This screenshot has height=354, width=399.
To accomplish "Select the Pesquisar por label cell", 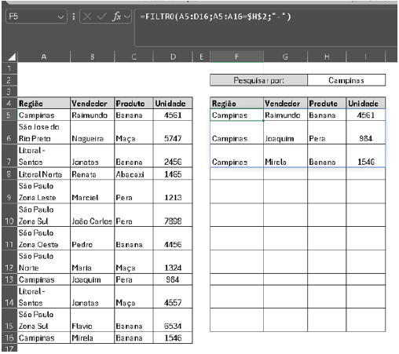I will (x=258, y=80).
